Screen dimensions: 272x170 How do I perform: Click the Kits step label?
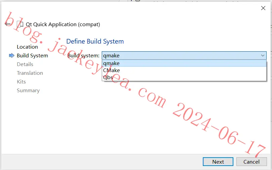(21, 81)
